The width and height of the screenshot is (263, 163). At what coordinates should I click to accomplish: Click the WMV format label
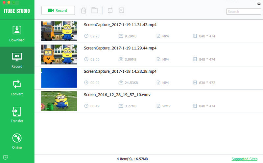coord(166,106)
